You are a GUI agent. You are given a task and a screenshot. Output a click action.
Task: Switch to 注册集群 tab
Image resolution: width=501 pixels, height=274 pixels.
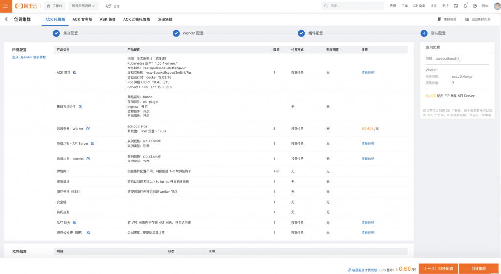coord(165,19)
